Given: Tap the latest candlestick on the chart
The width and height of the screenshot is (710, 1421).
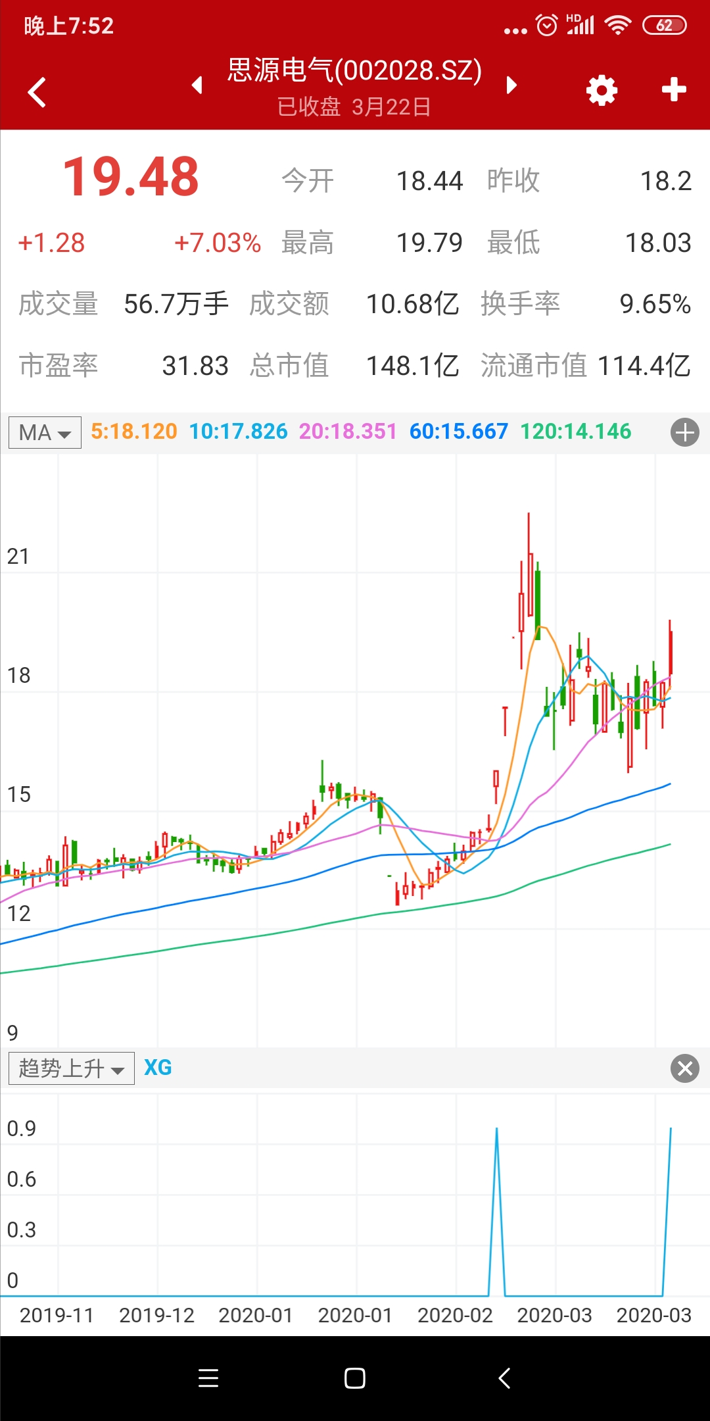Looking at the screenshot, I should pos(671,651).
